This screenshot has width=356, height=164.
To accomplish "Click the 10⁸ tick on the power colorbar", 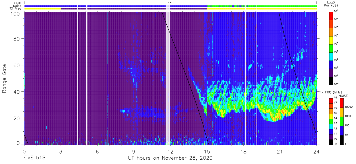I will point(337,11).
